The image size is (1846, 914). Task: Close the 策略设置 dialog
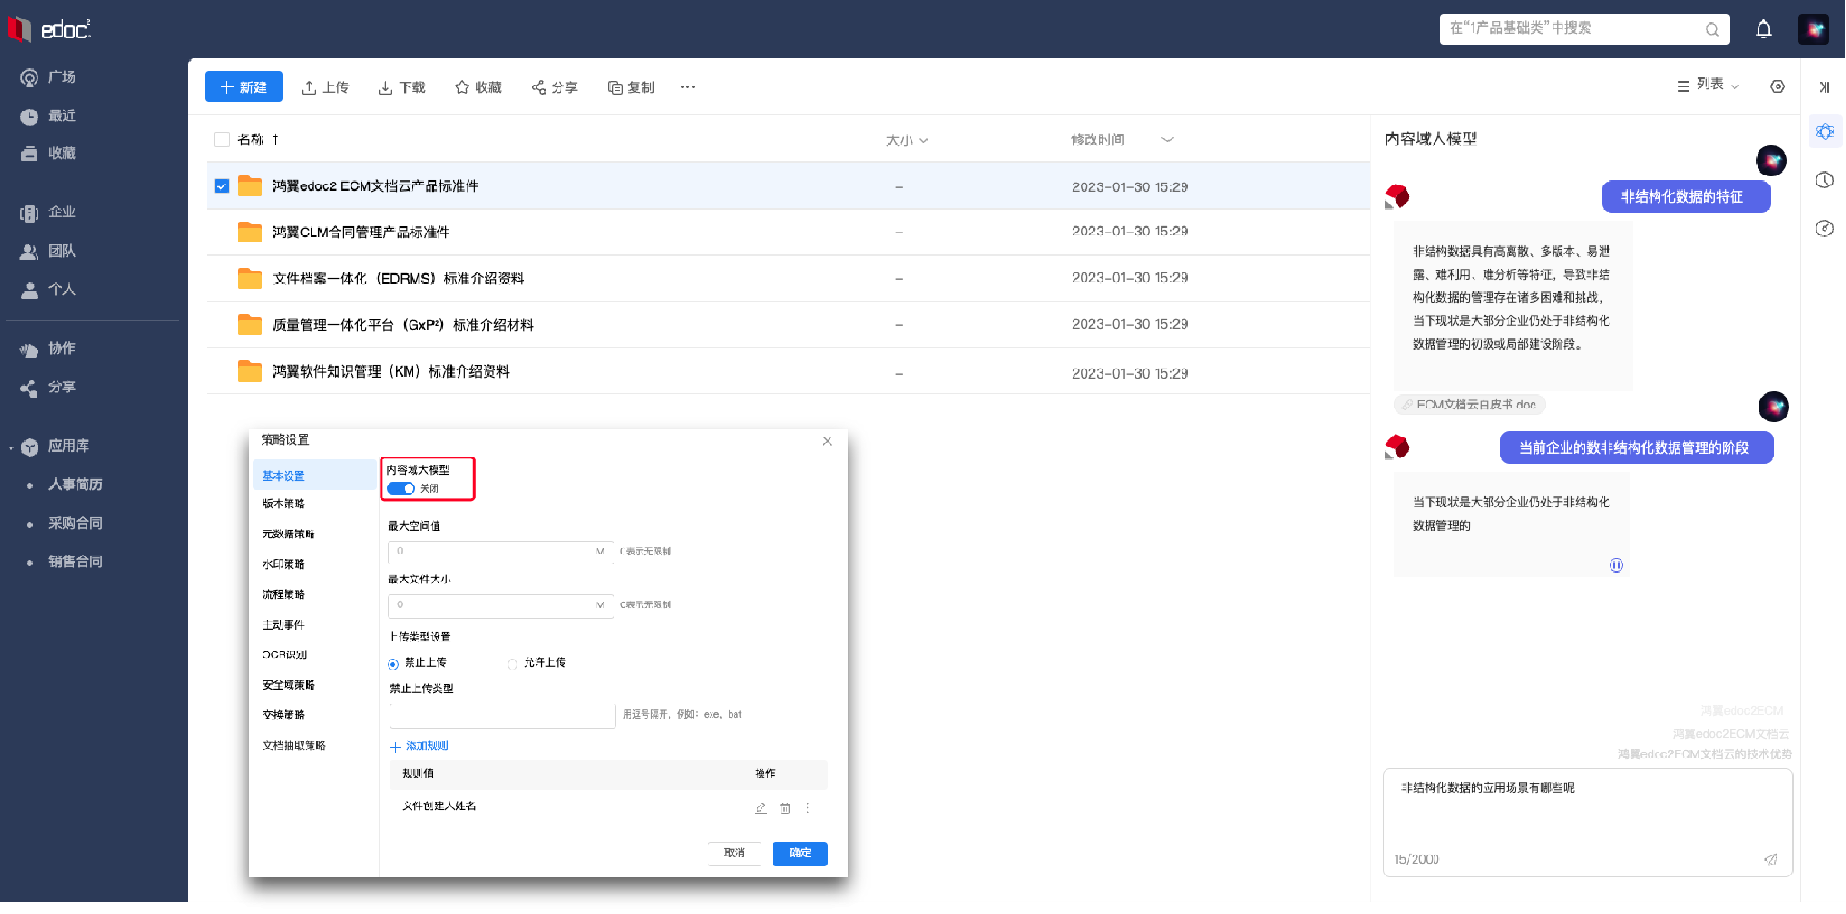[827, 441]
